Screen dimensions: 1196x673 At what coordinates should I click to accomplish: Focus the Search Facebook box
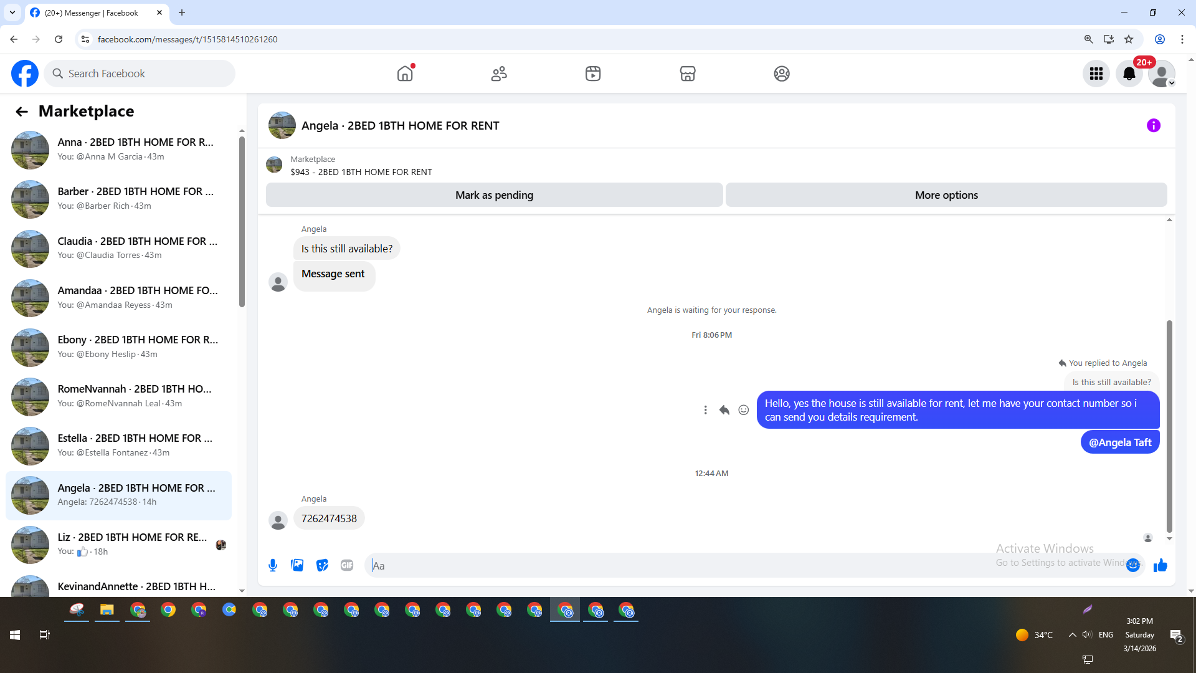point(140,74)
